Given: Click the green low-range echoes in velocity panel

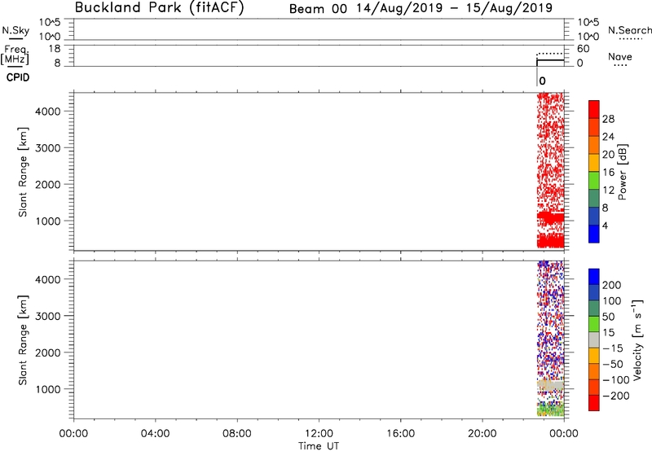Looking at the screenshot, I should pos(551,411).
